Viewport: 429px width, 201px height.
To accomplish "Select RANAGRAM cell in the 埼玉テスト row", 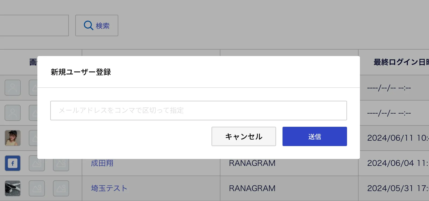I will [252, 188].
